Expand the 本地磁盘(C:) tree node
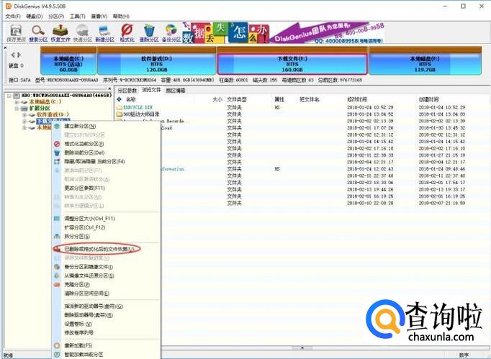Viewport: 491px width, 359px height. 17,102
